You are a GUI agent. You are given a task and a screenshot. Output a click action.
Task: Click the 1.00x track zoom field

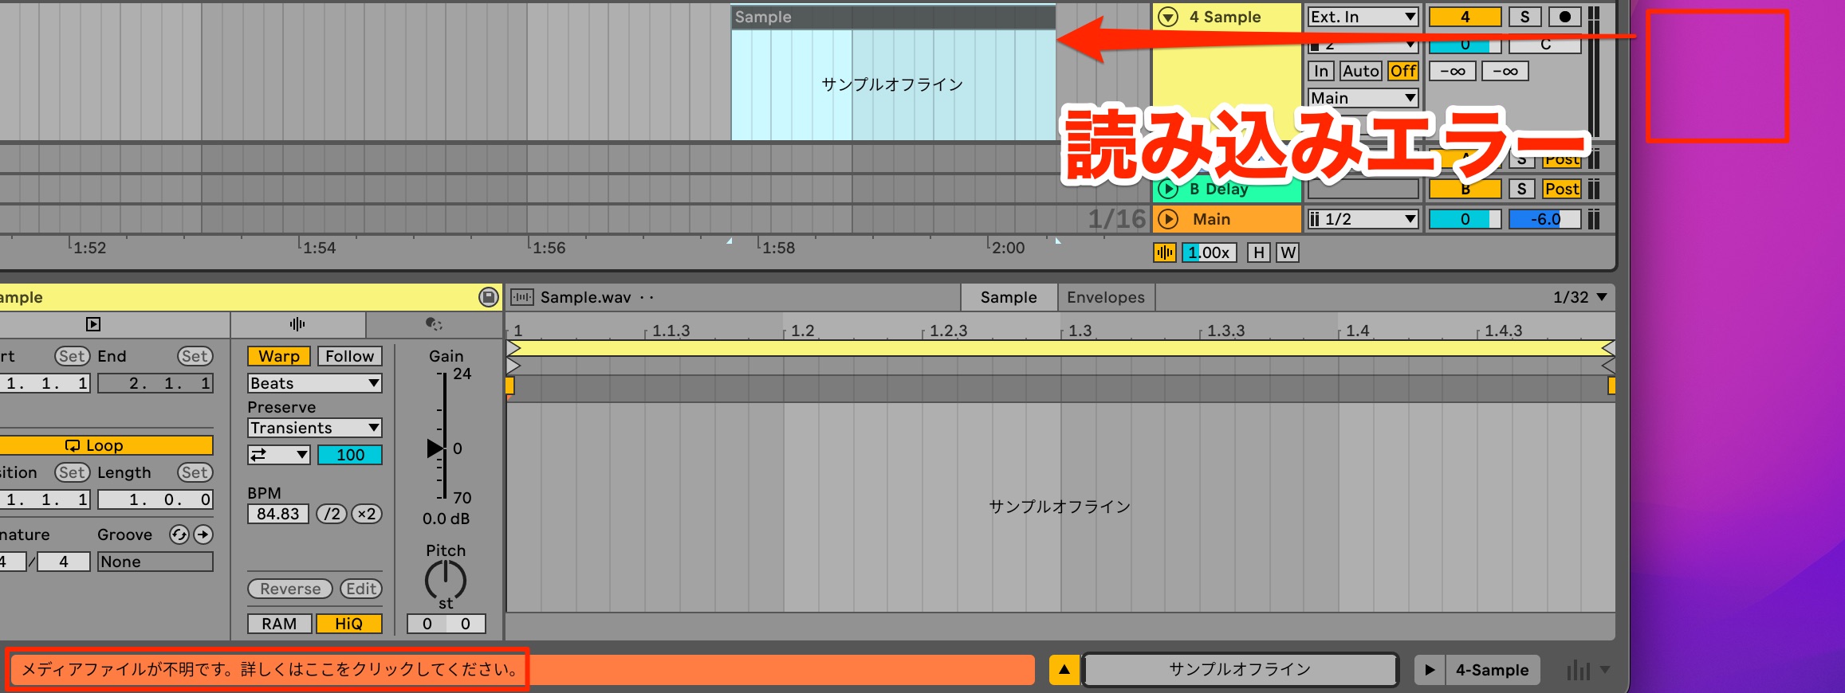tap(1209, 253)
